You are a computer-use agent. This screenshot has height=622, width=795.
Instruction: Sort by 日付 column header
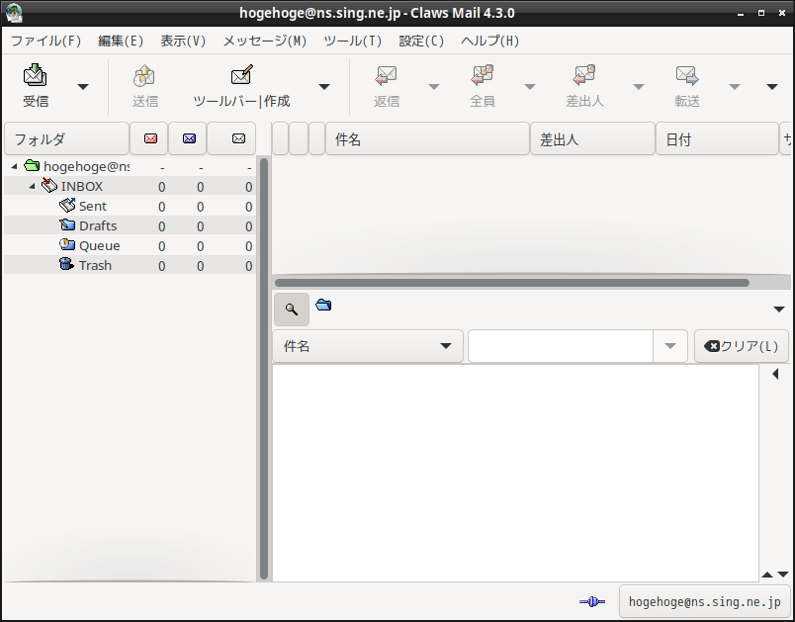717,138
